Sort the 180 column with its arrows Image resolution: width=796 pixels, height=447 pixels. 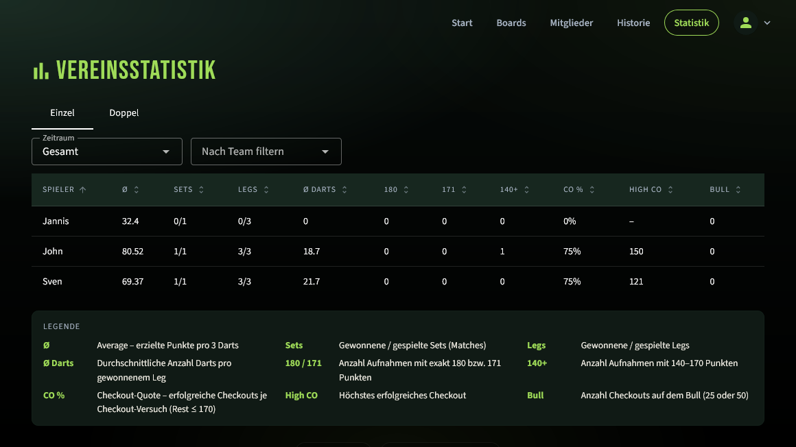tap(406, 190)
